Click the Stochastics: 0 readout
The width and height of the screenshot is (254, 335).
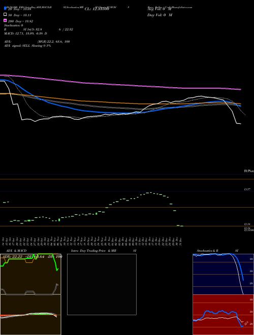14,25
